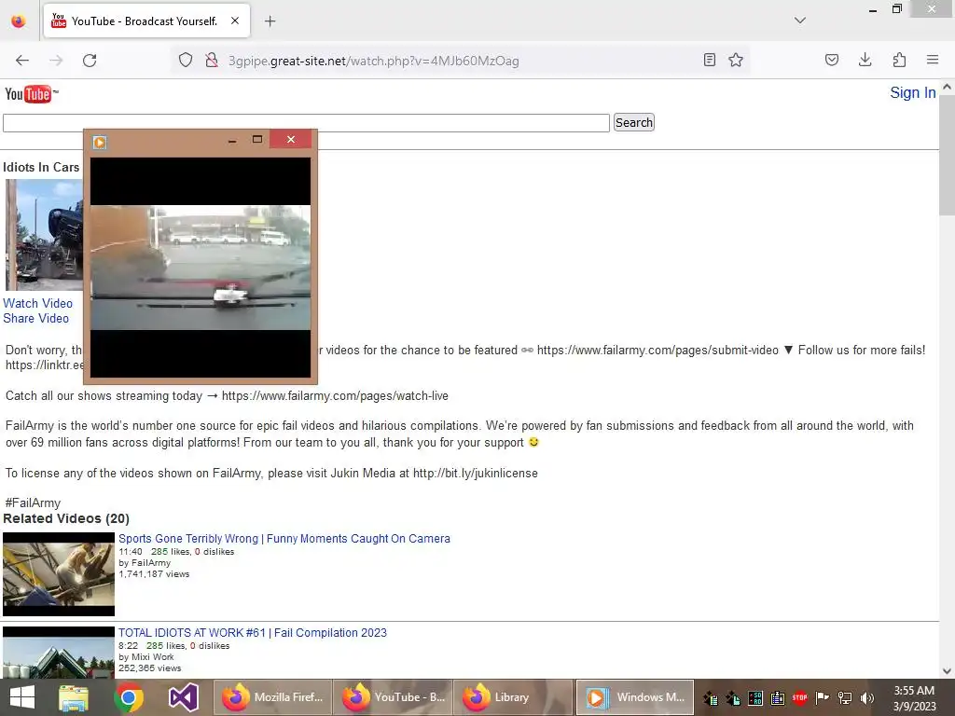Viewport: 955px width, 716px height.
Task: Open volume speaker tray icon
Action: pos(867,697)
